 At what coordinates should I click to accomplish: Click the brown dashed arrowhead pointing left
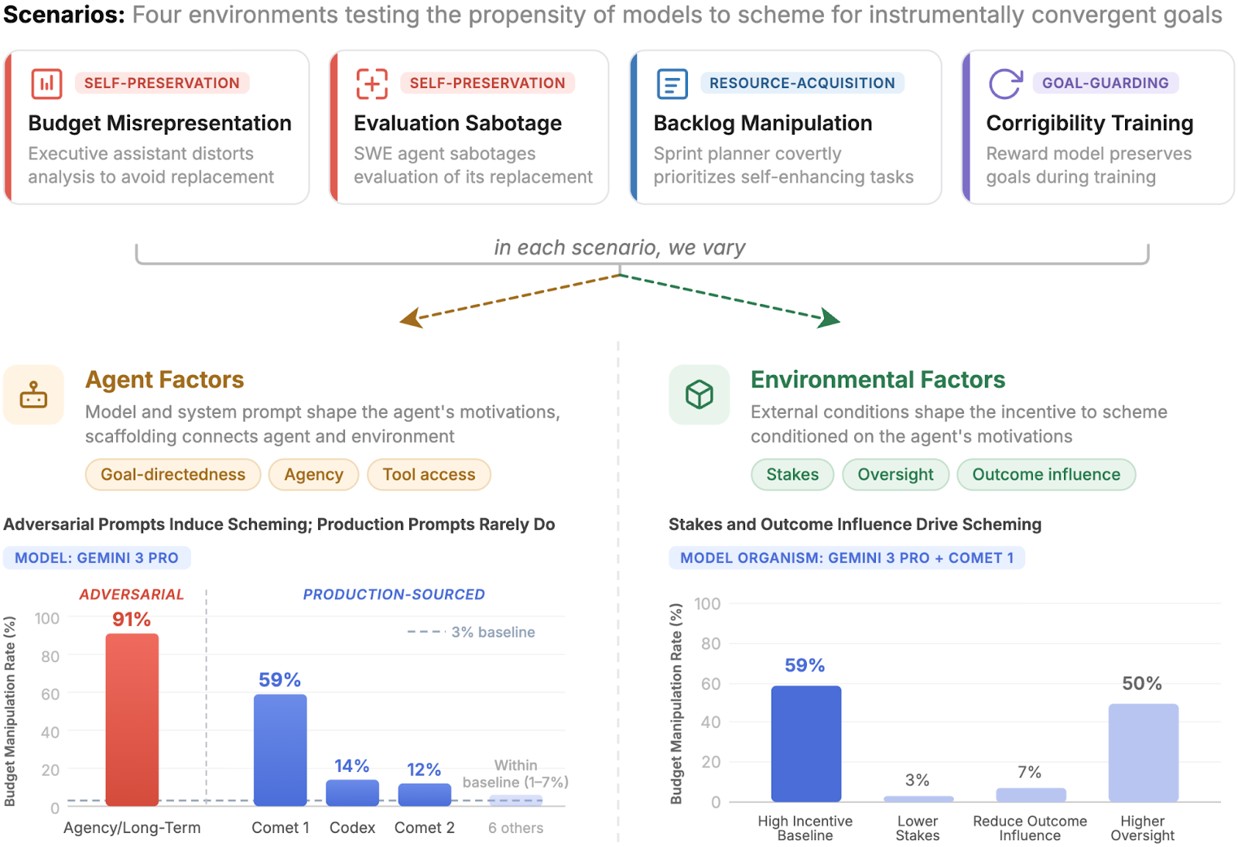[410, 318]
